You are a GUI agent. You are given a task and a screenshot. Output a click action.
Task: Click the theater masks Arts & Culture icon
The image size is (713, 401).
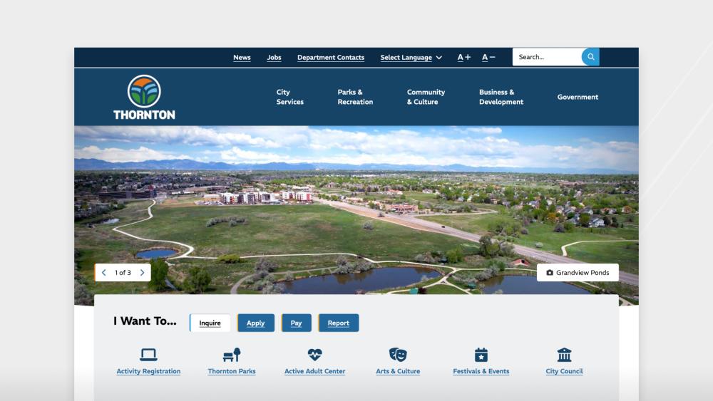tap(398, 355)
